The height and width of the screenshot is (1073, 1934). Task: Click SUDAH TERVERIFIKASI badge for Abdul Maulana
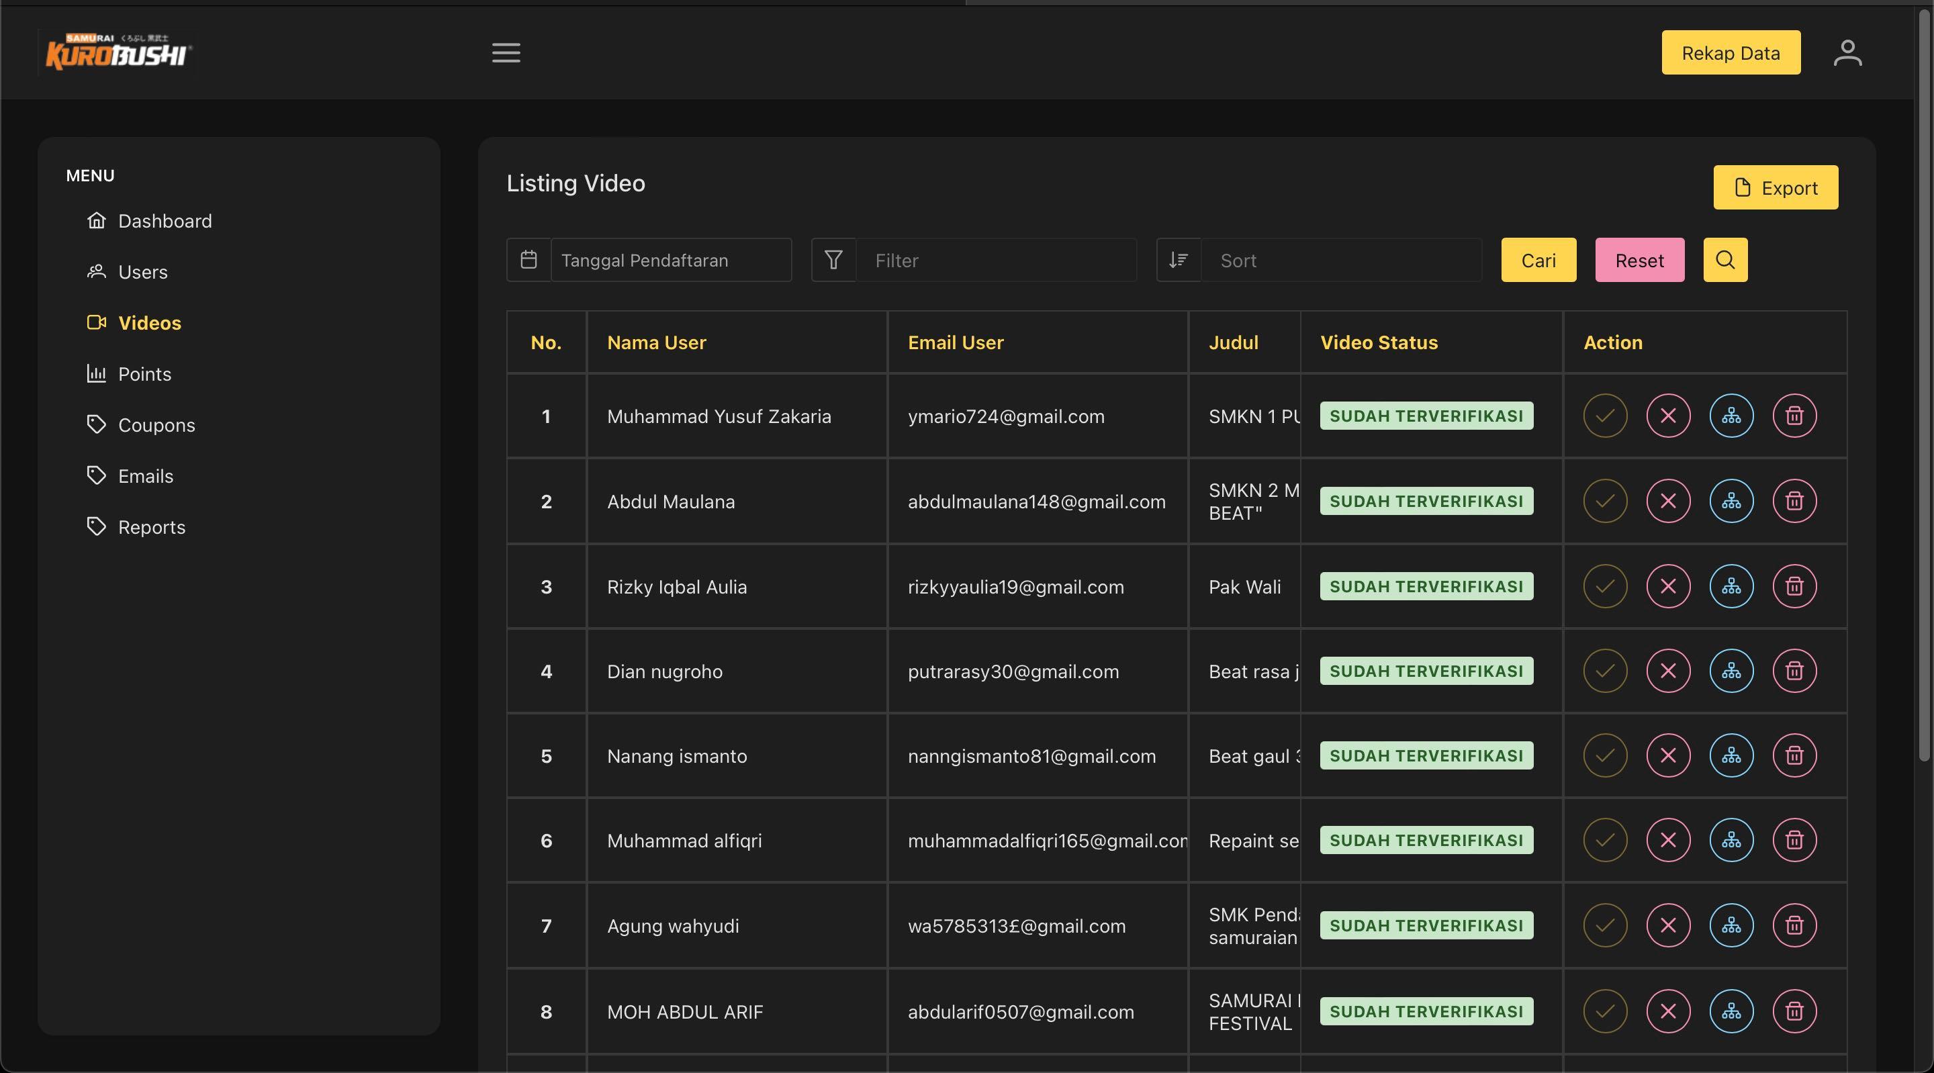click(1426, 501)
